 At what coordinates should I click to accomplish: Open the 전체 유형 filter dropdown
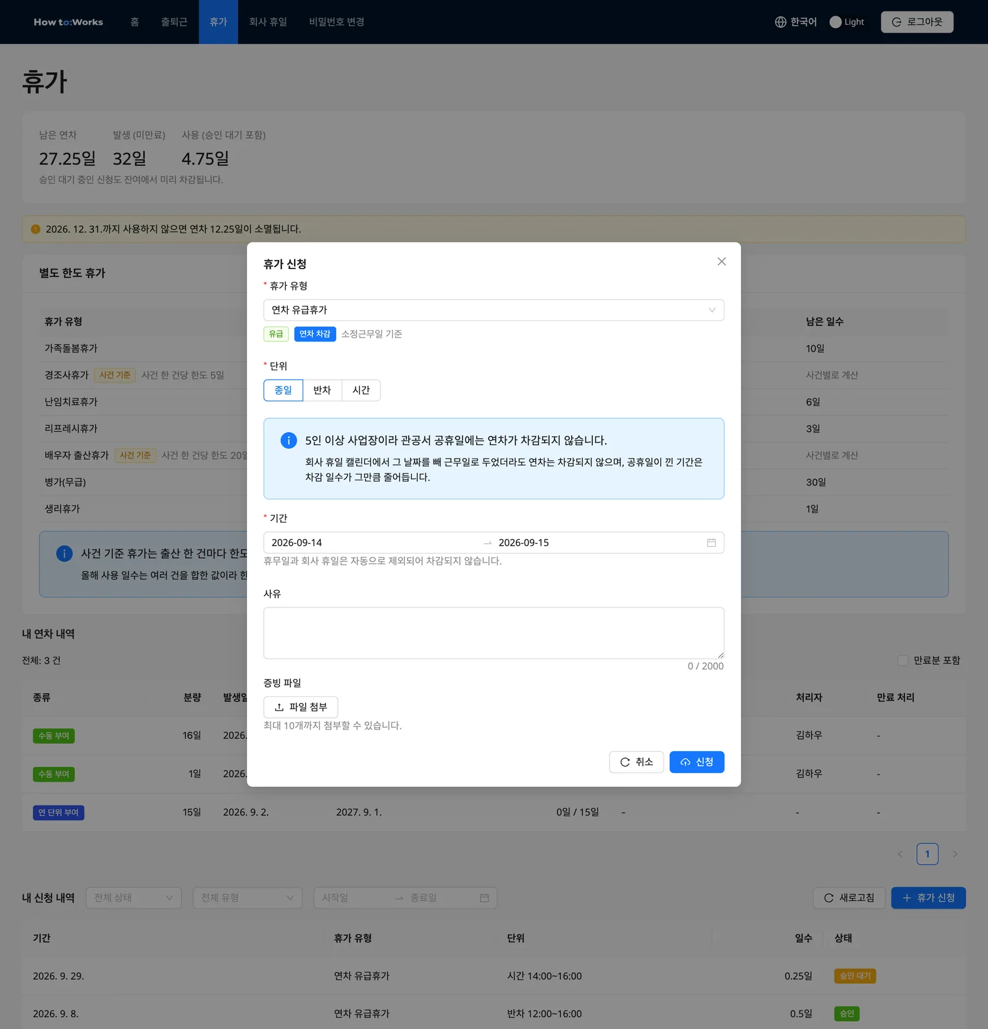coord(247,898)
